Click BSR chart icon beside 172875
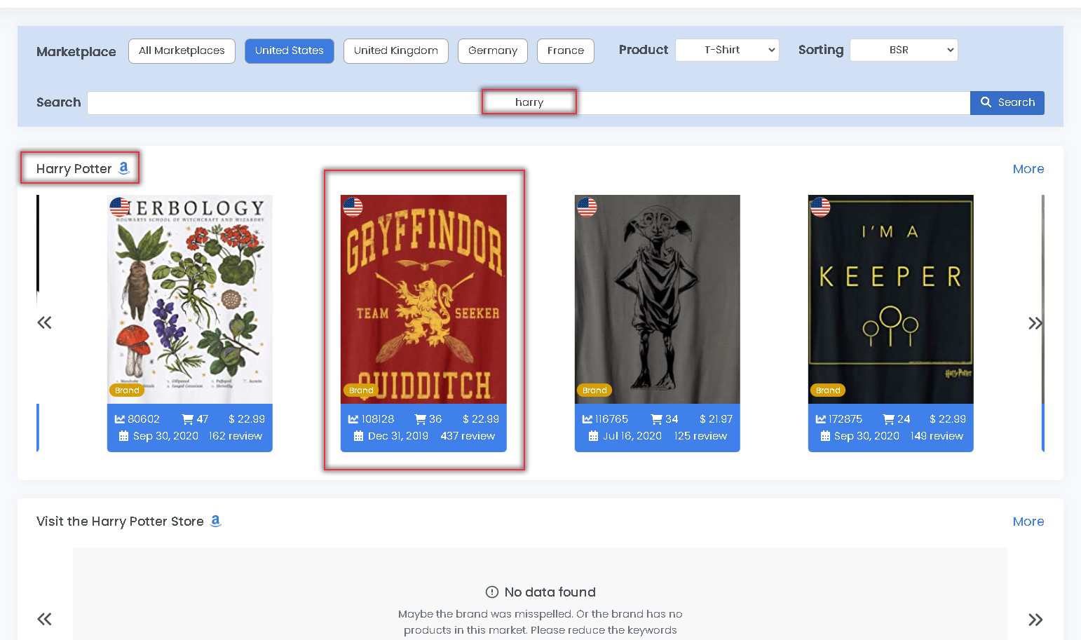 pyautogui.click(x=821, y=419)
